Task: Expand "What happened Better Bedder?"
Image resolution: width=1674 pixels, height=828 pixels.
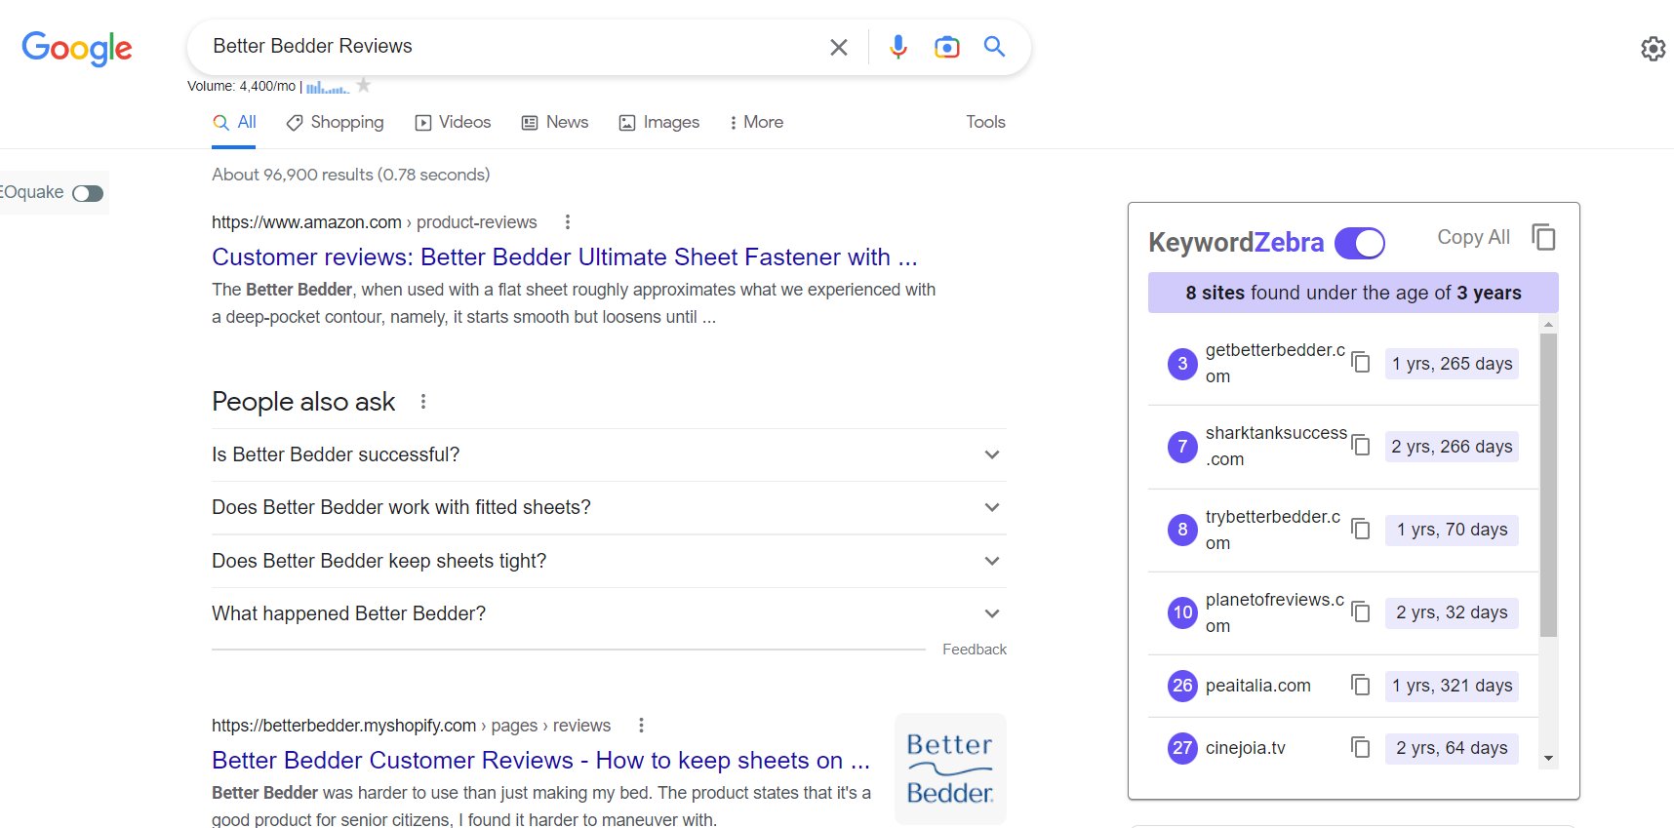Action: (609, 613)
